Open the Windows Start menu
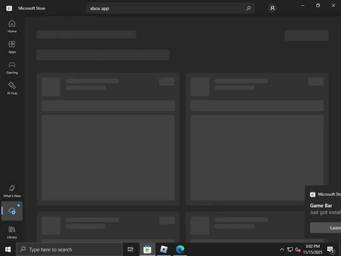The width and height of the screenshot is (341, 256). (8, 249)
